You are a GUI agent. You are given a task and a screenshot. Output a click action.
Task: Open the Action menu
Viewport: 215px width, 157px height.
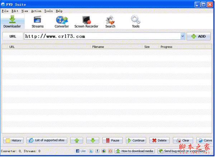point(36,11)
